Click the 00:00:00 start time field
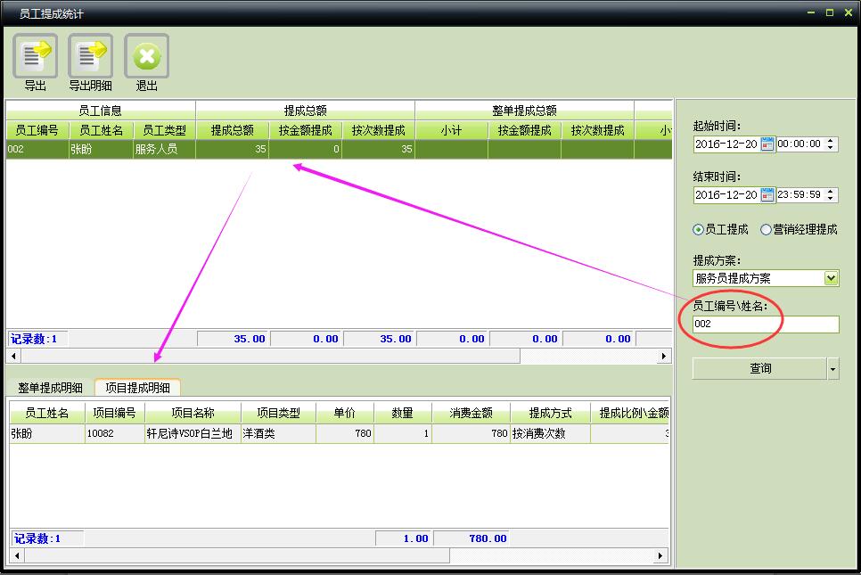861x575 pixels. pos(799,144)
